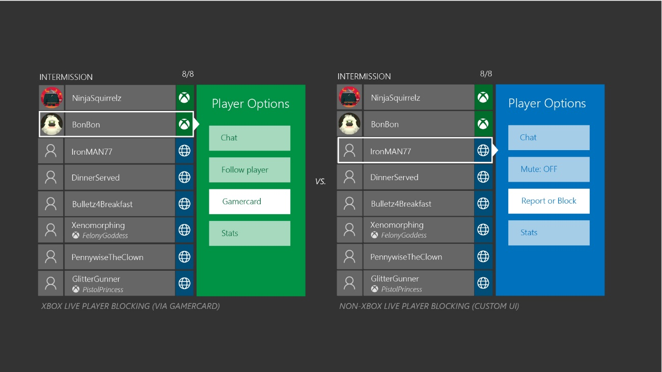This screenshot has height=372, width=662.
Task: Click Bulletz4Breakfast person silhouette icon in left list
Action: pos(50,204)
